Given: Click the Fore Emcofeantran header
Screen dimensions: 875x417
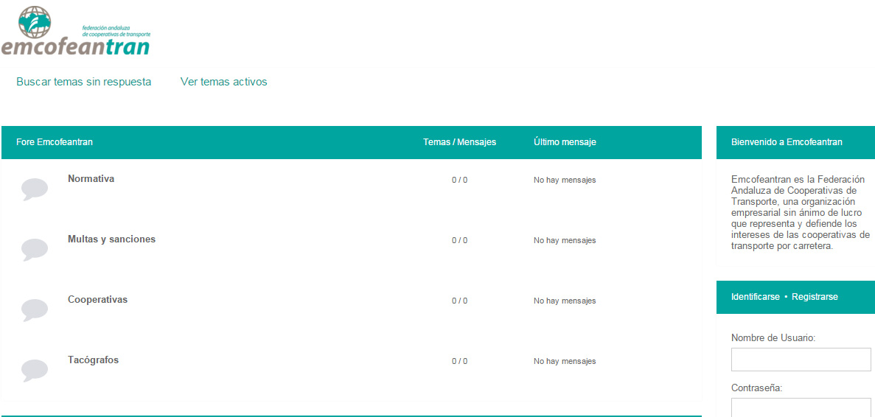Looking at the screenshot, I should click(x=55, y=142).
